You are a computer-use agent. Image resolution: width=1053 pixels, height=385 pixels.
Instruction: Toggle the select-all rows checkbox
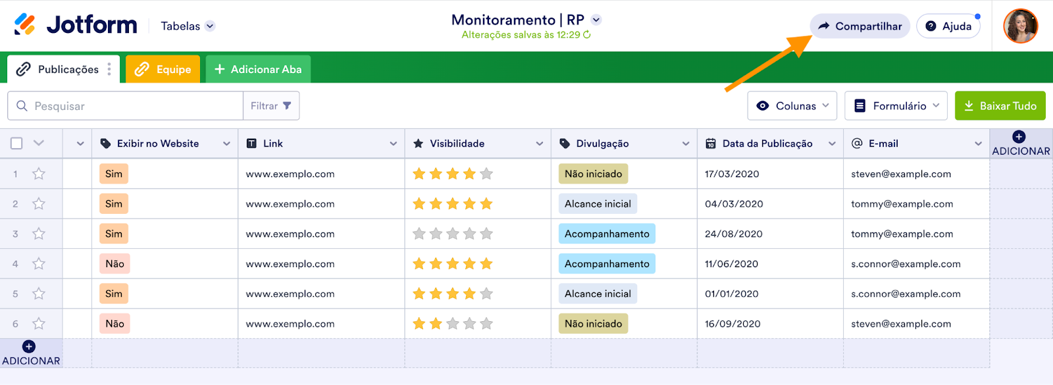click(x=17, y=143)
